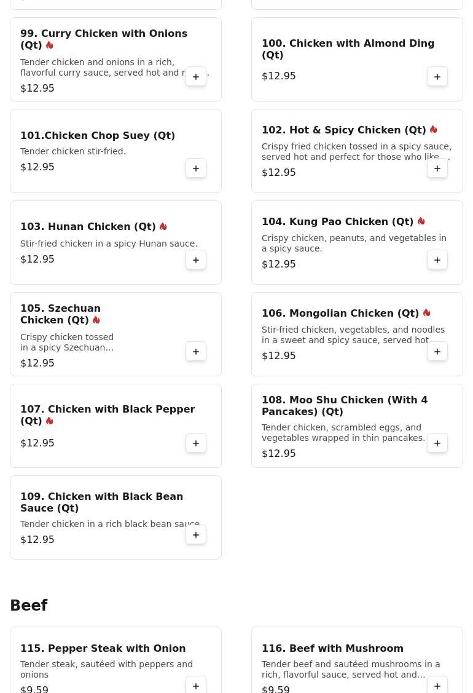Open Pepper Steak with Onion title
473x693 pixels.
point(103,648)
